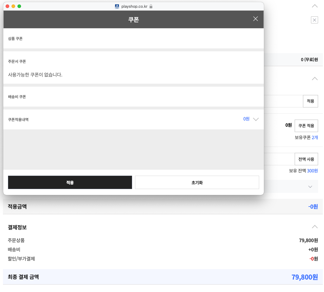Click the 보유쿠폰 2개 link
324x292 pixels.
coord(315,137)
